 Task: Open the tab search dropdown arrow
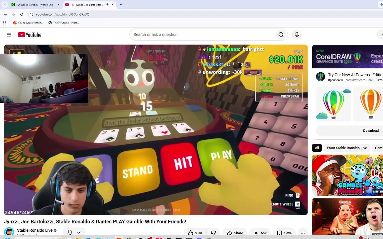[x=4, y=5]
